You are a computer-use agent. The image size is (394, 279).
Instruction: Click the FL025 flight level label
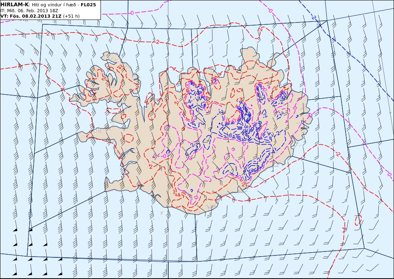pyautogui.click(x=88, y=5)
